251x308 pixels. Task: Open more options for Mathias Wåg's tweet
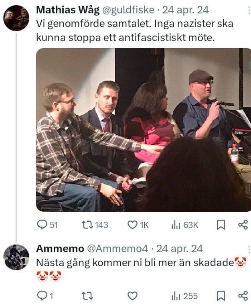249,10
